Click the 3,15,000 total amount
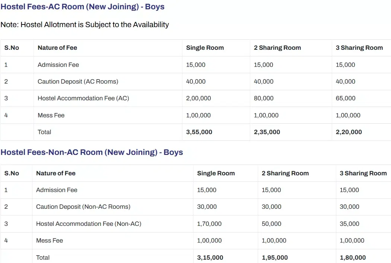Screen dimensions: 391x263 pos(210,257)
